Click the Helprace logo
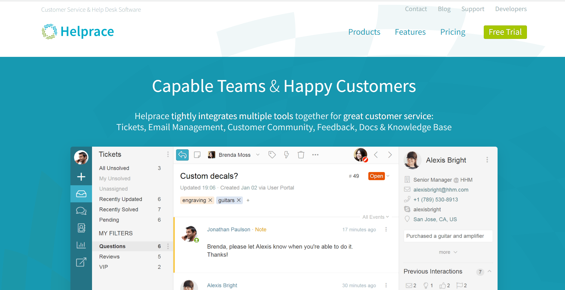 pyautogui.click(x=78, y=31)
